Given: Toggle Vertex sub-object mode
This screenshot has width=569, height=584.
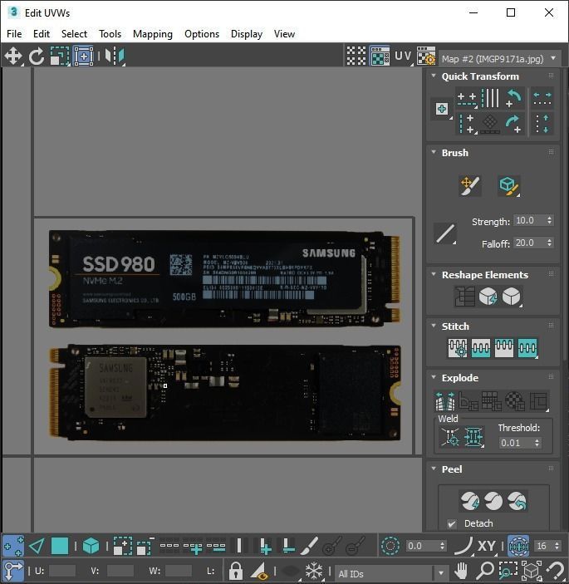Looking at the screenshot, I should (x=13, y=546).
